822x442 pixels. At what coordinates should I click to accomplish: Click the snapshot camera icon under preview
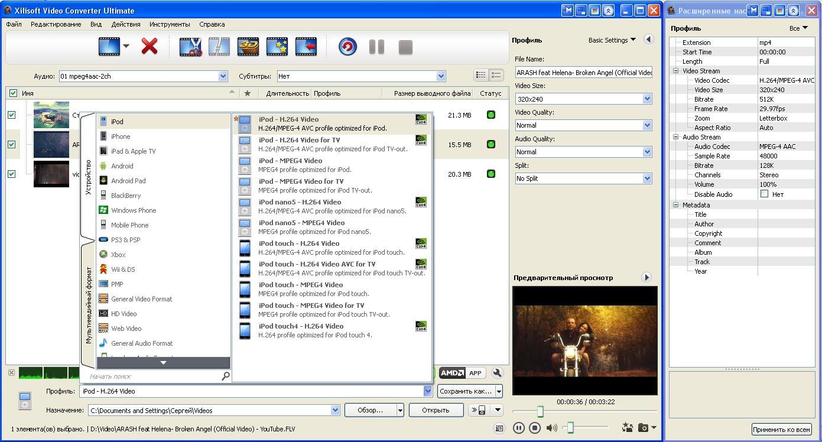pos(644,427)
